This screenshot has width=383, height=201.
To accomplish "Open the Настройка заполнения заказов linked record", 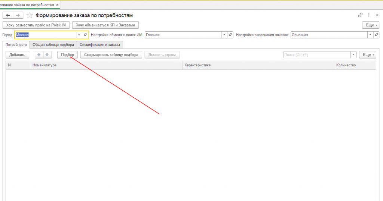I will pos(376,35).
